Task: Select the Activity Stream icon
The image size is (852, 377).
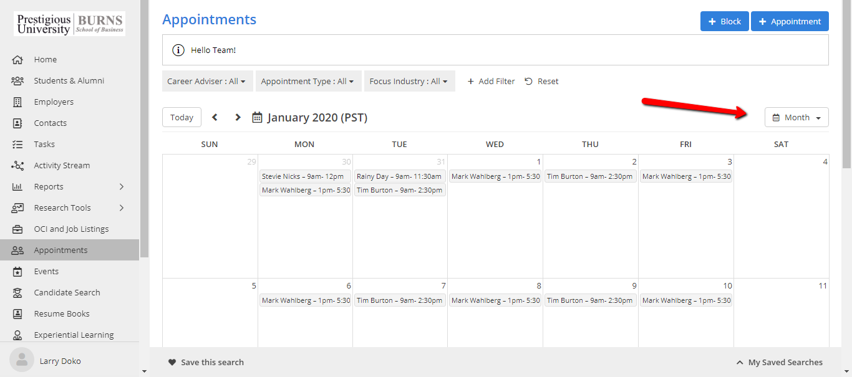Action: [17, 166]
